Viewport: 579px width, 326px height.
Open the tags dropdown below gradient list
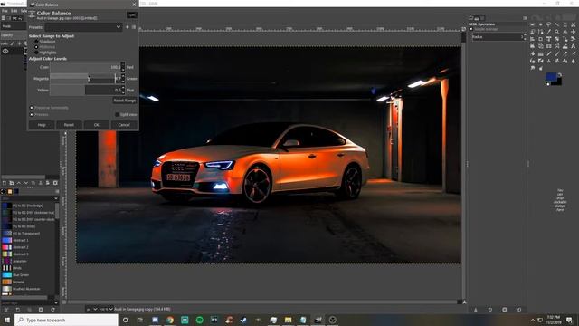(29, 302)
